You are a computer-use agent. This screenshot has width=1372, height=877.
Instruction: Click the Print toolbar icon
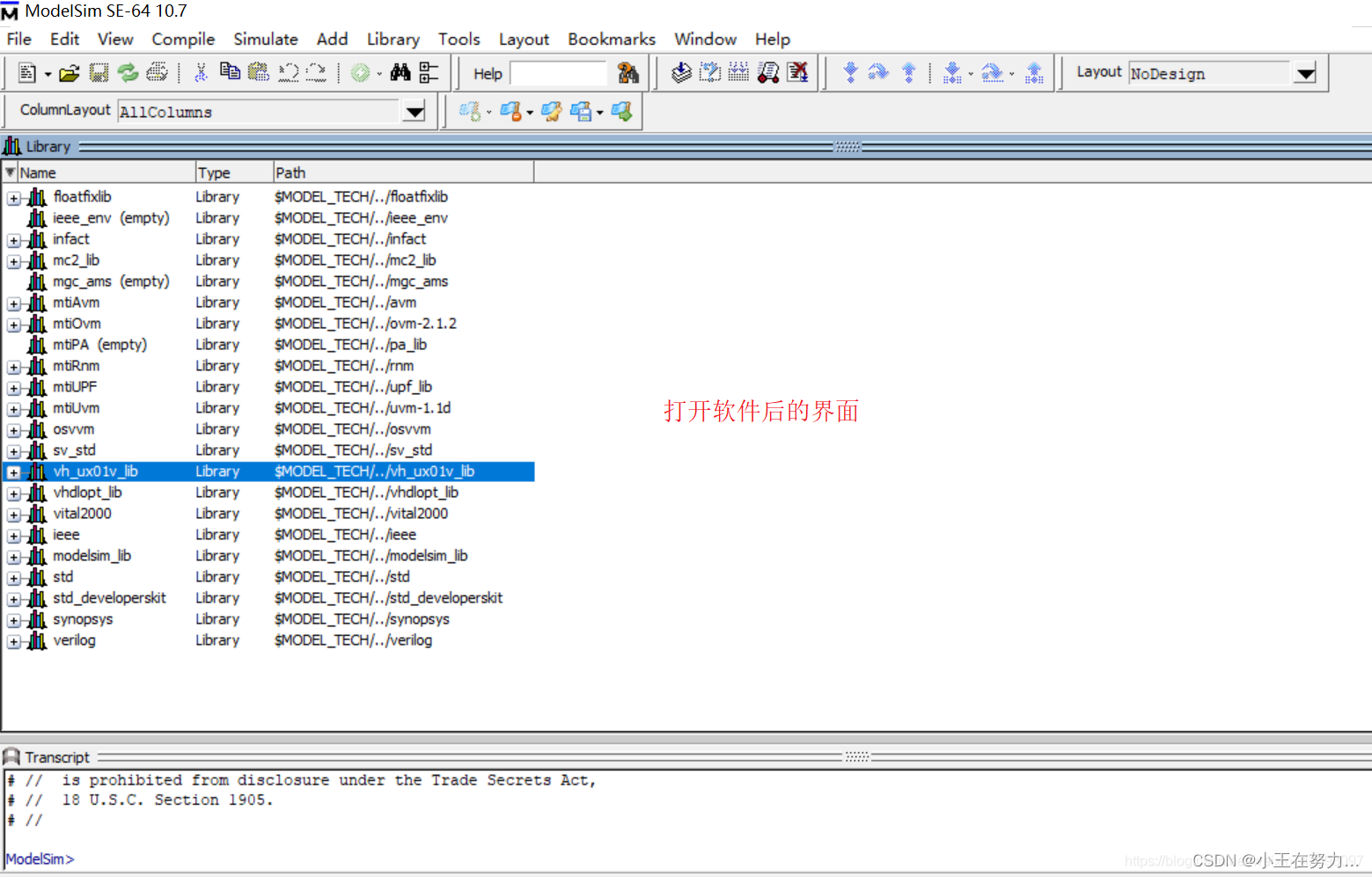(x=158, y=73)
